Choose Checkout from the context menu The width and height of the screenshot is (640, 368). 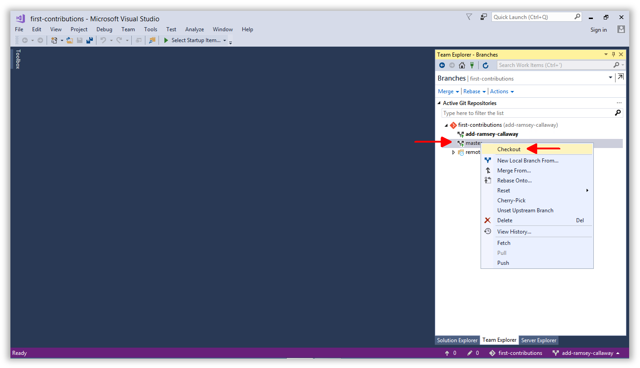(x=537, y=149)
